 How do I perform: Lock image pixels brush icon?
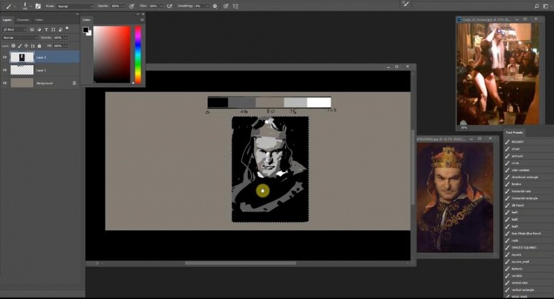coord(20,46)
